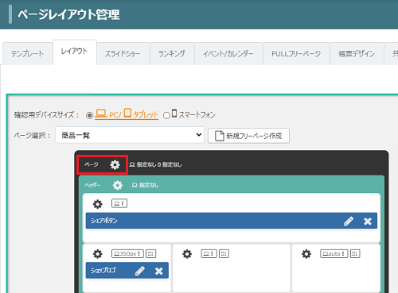Viewport: 398px width, 293px height.
Task: Remove the シェアボタン block with X icon
Action: (x=368, y=221)
